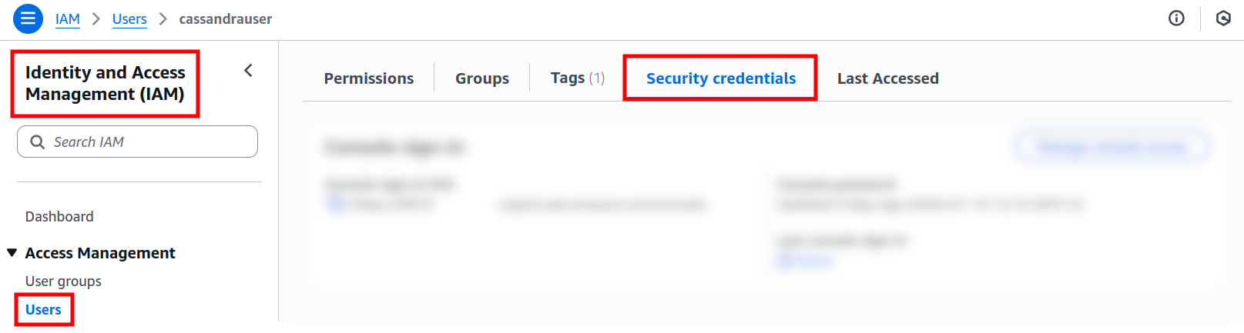The width and height of the screenshot is (1244, 333).
Task: Collapse the Access Management section
Action: point(12,253)
